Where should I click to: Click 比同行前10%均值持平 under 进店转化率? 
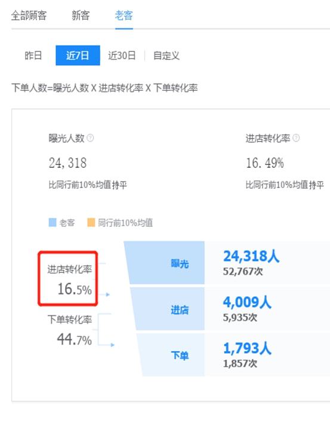coord(285,185)
